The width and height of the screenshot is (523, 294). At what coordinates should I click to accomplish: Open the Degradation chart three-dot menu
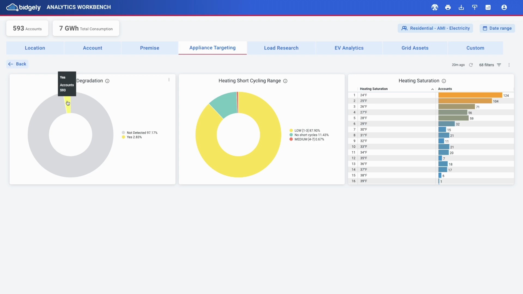pyautogui.click(x=169, y=80)
